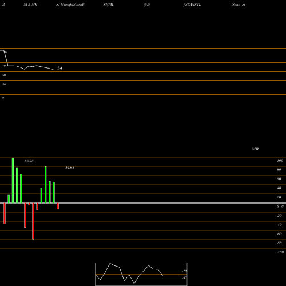The image size is (286, 286).
Task: Select the tallest green MR bar
Action: pos(13,180)
